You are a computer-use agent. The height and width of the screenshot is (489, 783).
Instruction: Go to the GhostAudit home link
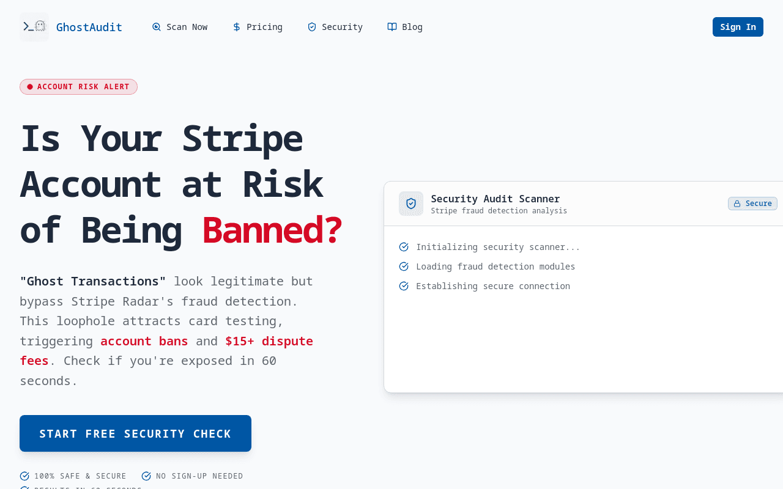71,27
